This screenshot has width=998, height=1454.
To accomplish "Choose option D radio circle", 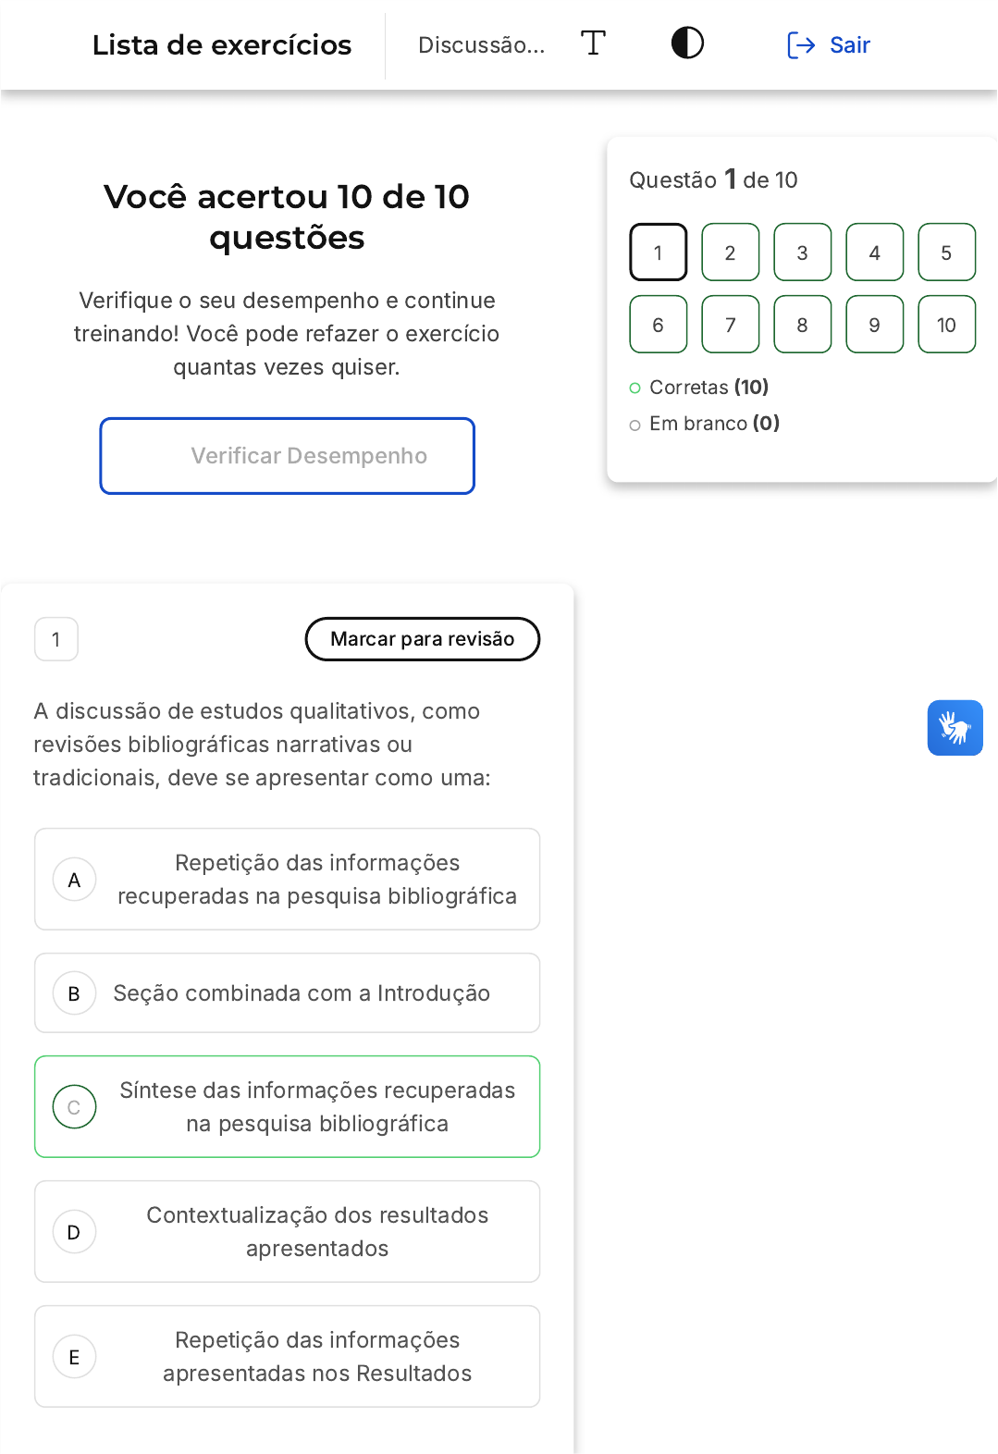I will pos(75,1232).
